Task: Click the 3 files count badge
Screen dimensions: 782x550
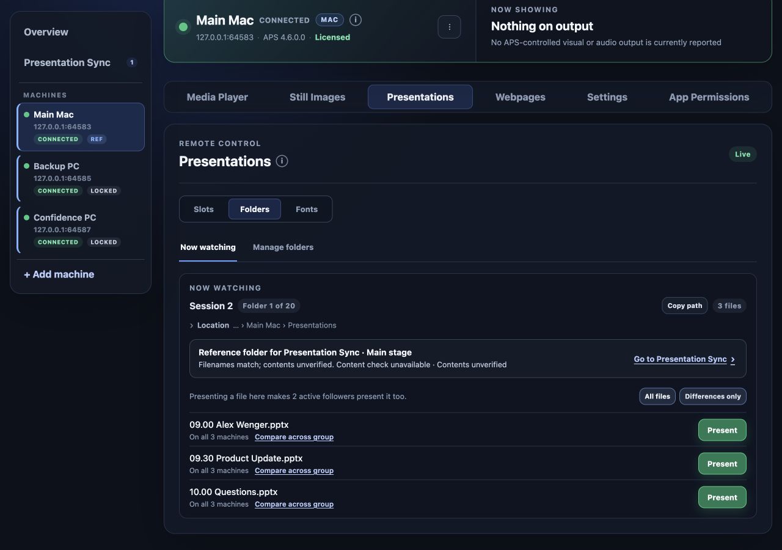Action: [x=729, y=306]
